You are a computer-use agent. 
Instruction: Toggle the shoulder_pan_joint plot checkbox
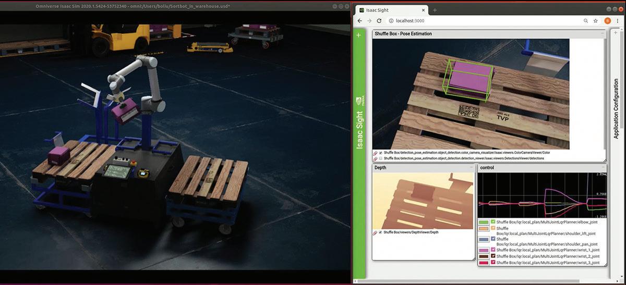point(493,239)
